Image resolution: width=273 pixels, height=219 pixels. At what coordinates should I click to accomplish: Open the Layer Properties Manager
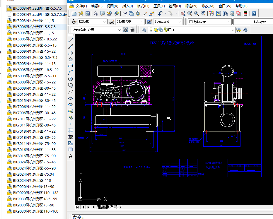(x=144, y=30)
